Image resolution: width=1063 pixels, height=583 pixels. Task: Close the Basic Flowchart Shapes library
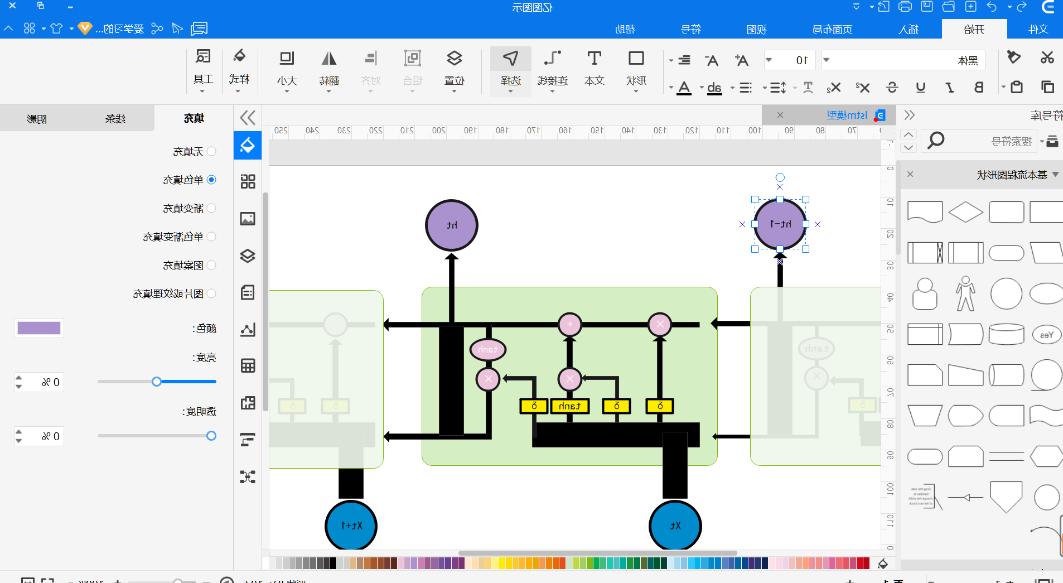coord(910,175)
